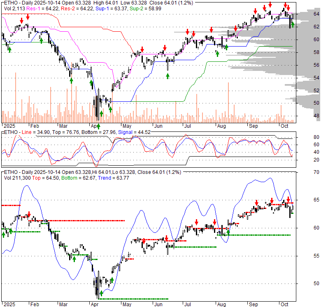Click the 58 price label on top chart axis
Screen dimensions: 321x307
click(316, 52)
